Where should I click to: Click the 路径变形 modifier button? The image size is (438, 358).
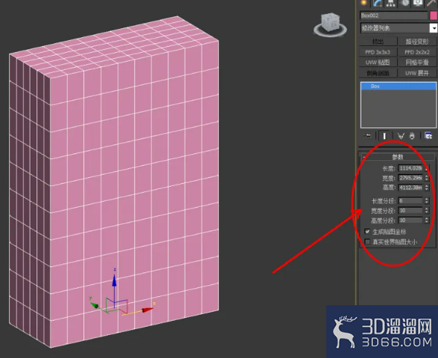[x=417, y=42]
